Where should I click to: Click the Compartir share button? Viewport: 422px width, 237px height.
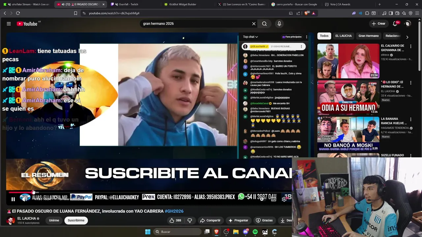click(x=210, y=220)
